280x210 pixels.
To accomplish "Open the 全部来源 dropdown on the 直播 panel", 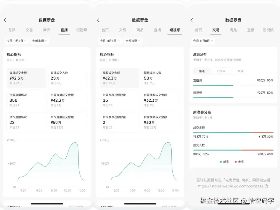I will (x=39, y=41).
